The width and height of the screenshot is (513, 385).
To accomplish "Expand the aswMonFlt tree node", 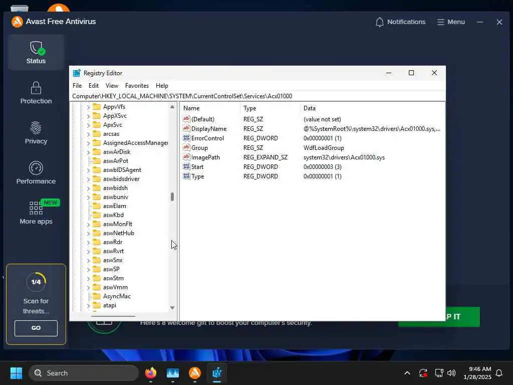I will click(x=88, y=225).
